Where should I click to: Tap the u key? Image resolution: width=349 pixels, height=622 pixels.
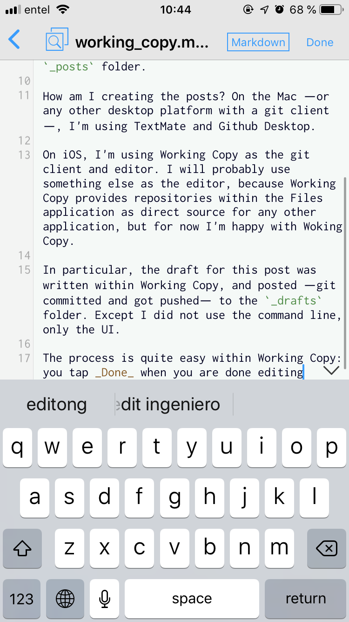tap(227, 448)
